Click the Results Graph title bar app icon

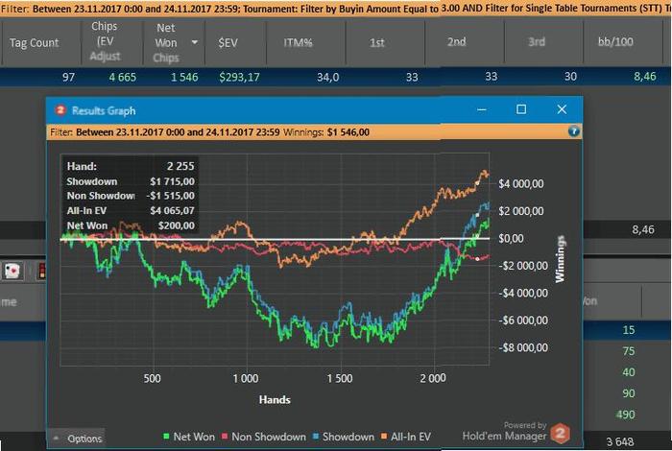(x=60, y=110)
